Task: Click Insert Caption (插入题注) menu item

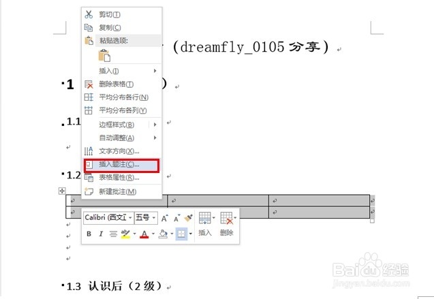Action: pos(122,165)
